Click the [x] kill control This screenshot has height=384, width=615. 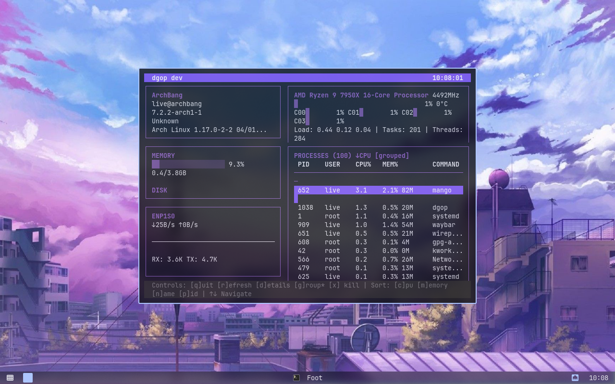pyautogui.click(x=344, y=285)
